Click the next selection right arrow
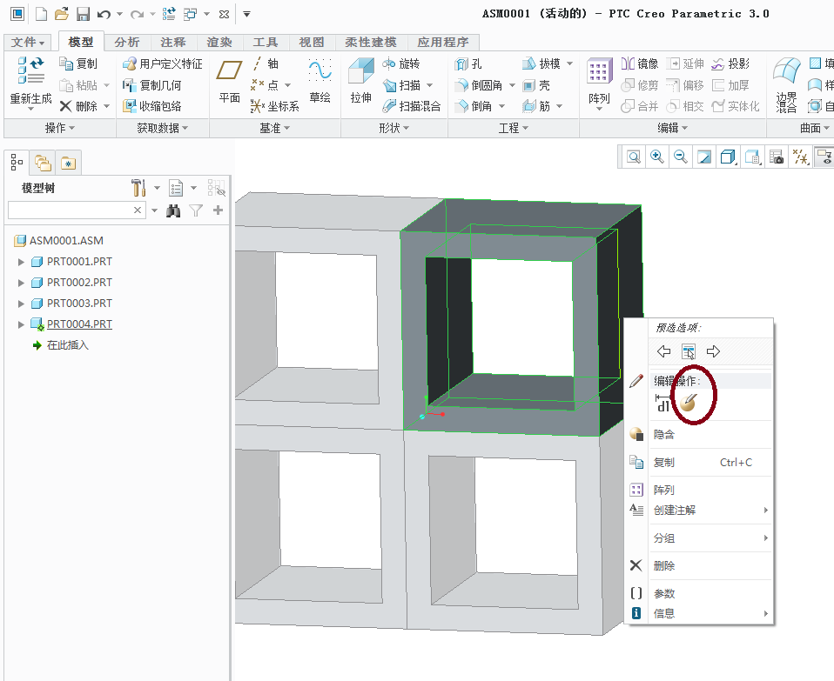The image size is (834, 681). pyautogui.click(x=713, y=351)
